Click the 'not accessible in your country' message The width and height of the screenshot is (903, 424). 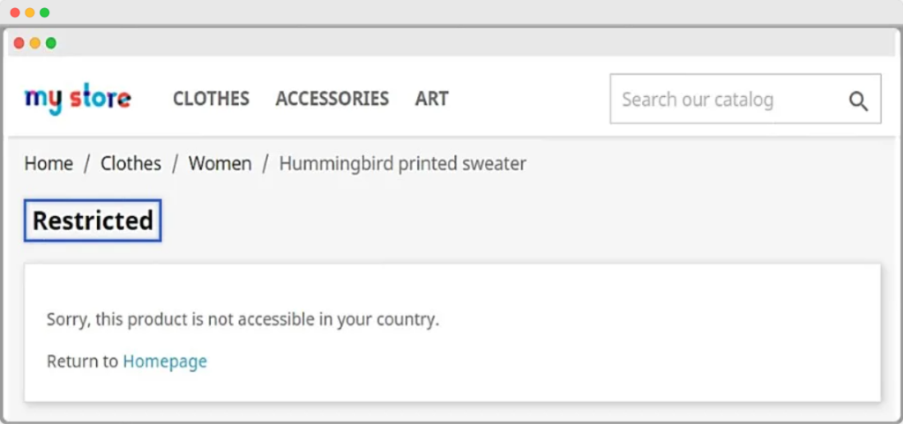(x=243, y=319)
